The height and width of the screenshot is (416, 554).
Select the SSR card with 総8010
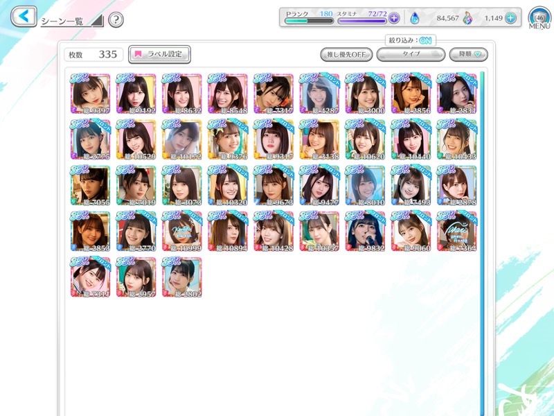click(x=365, y=185)
